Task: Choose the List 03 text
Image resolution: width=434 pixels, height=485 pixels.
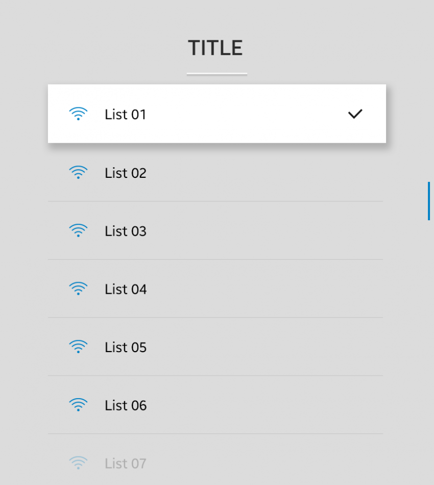Action: click(x=126, y=232)
